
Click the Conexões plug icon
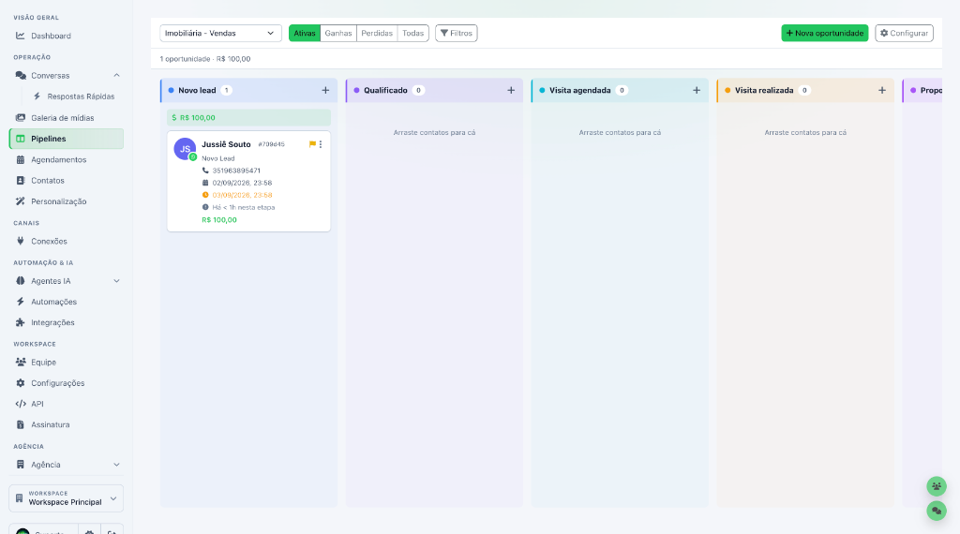click(21, 241)
